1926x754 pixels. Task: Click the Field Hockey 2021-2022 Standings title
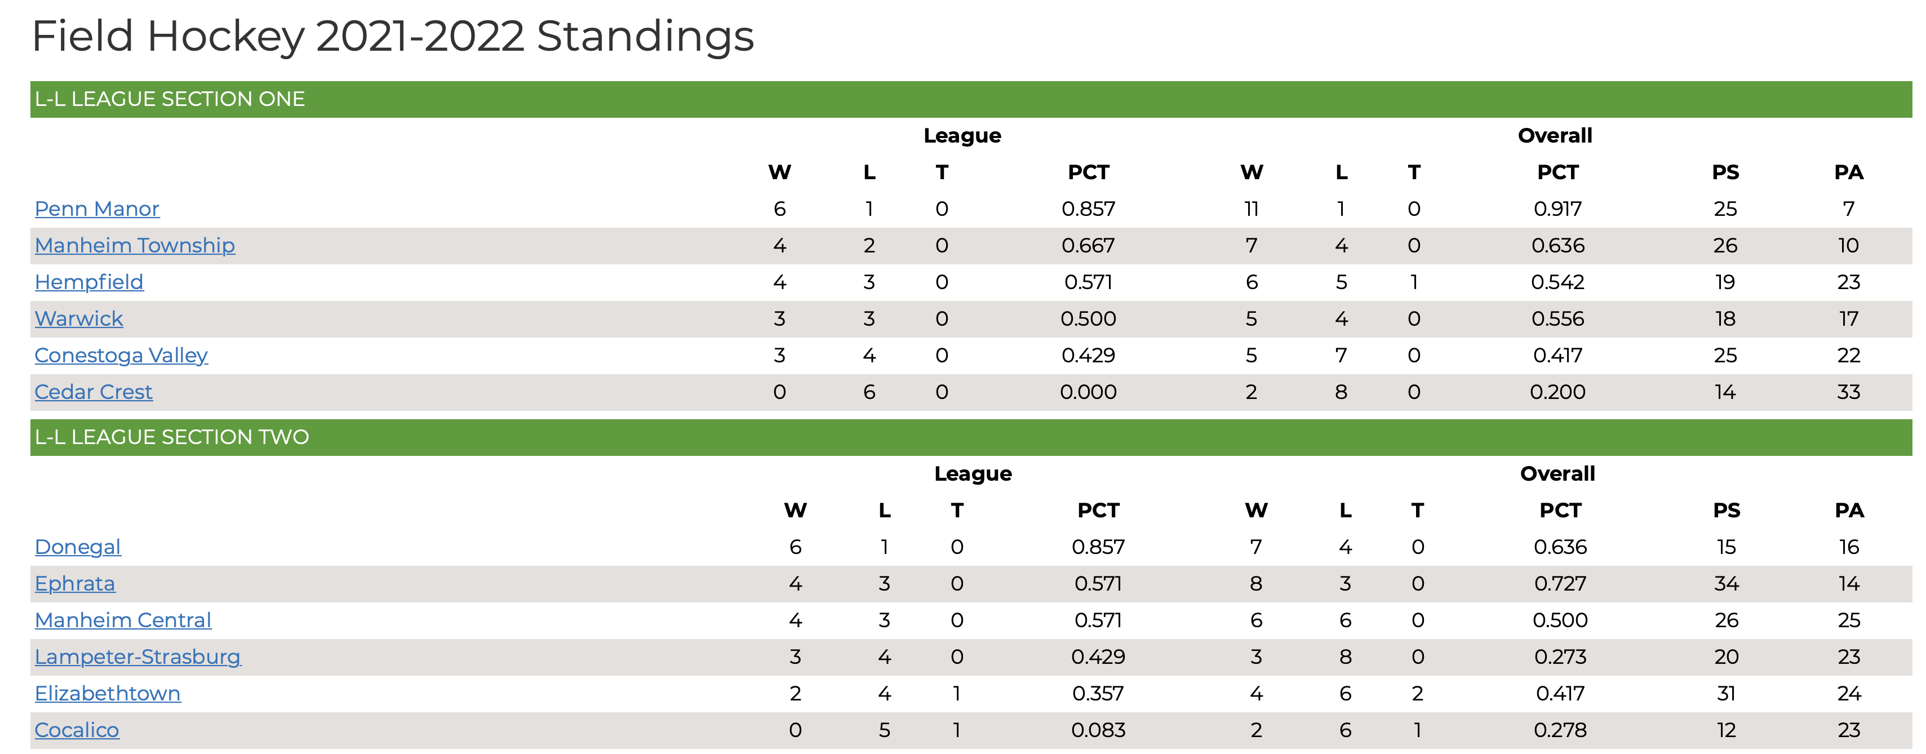click(393, 36)
